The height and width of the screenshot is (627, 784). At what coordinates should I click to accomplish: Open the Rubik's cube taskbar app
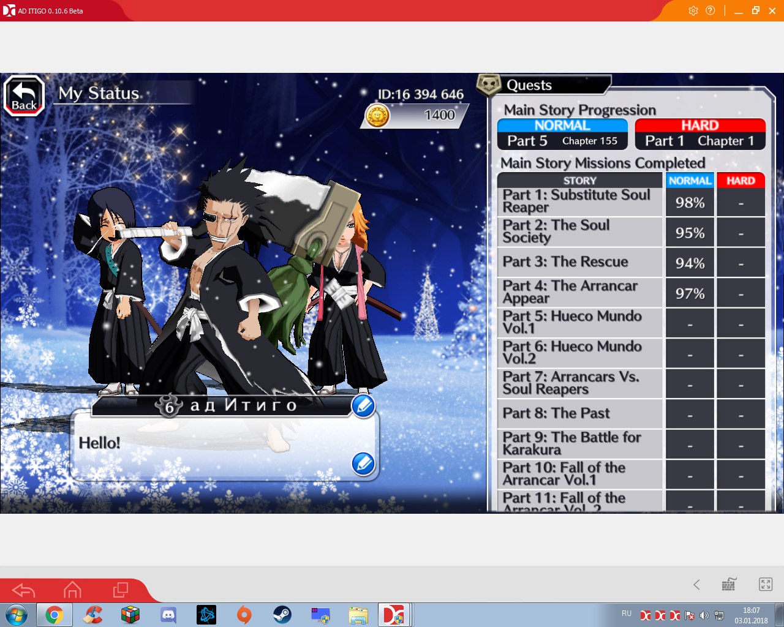(130, 615)
